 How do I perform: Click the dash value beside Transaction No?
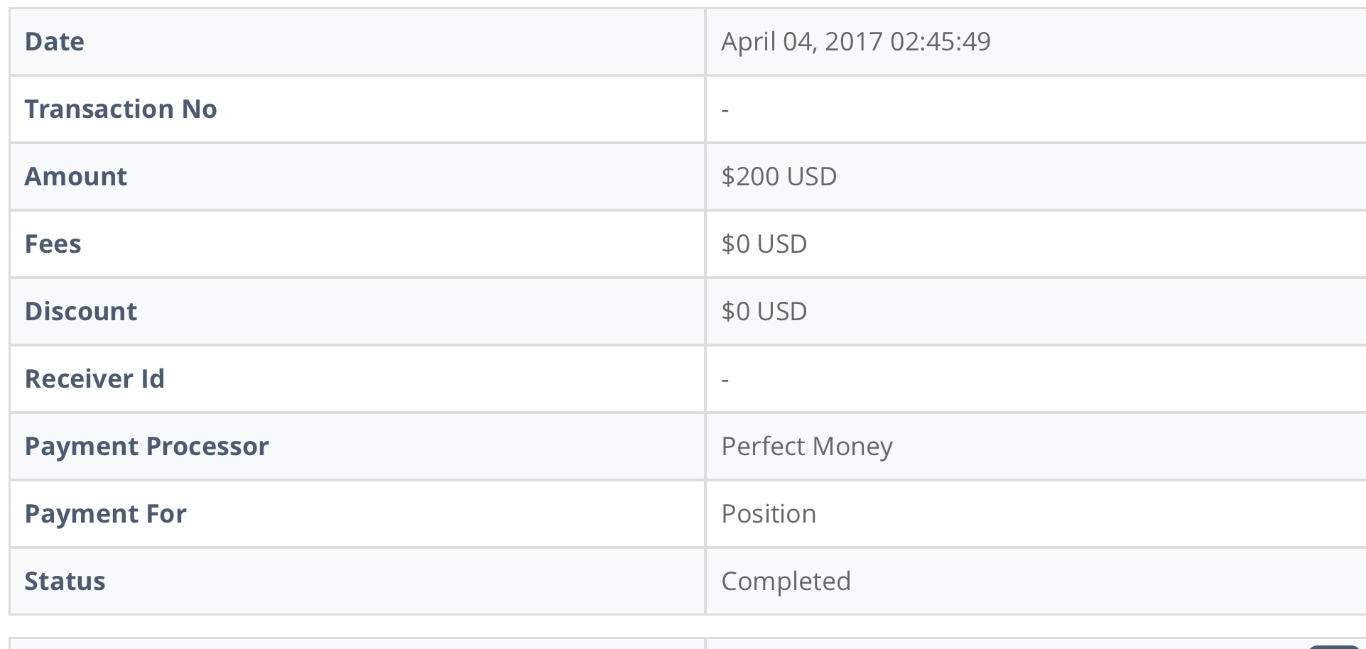point(725,110)
